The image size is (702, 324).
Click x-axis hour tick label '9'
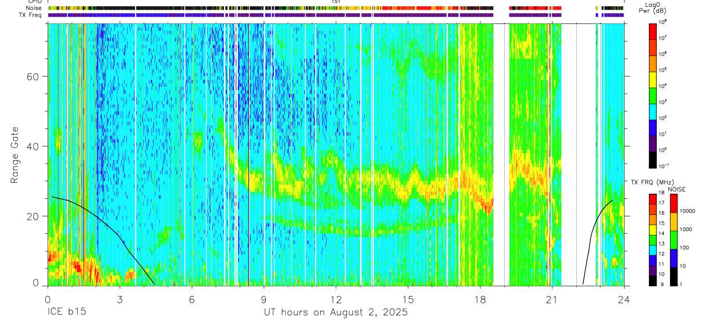tap(264, 299)
